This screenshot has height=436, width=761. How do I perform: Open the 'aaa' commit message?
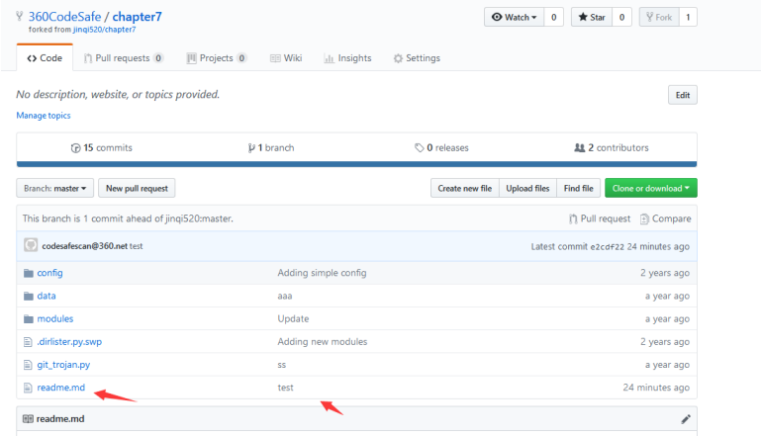285,296
